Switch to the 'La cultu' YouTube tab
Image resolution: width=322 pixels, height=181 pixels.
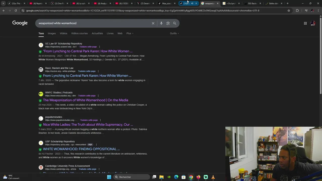pyautogui.click(x=81, y=4)
